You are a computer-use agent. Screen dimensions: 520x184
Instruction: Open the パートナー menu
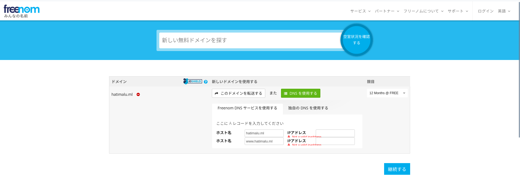[x=387, y=11]
